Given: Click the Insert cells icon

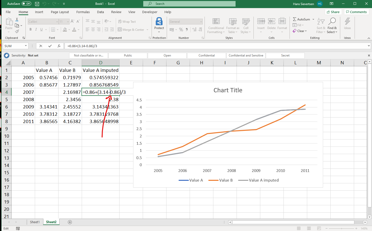Looking at the screenshot, I should pos(261,21).
